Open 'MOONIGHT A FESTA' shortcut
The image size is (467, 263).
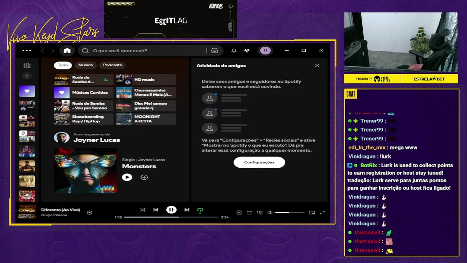coord(146,119)
